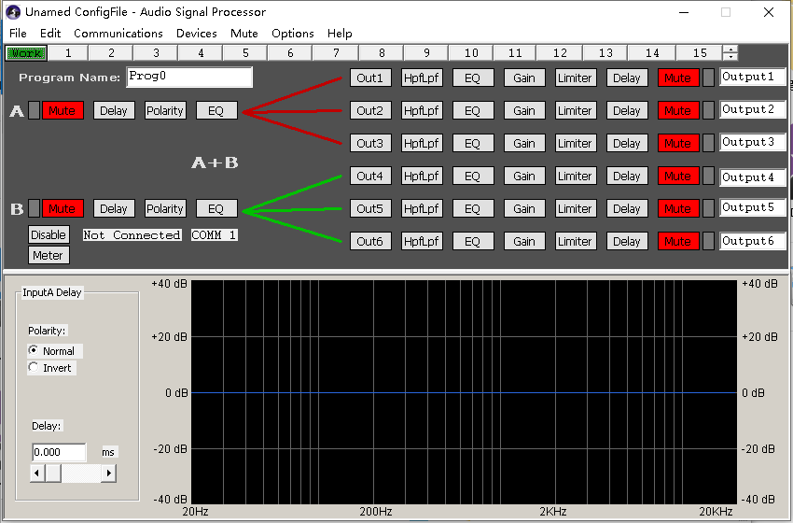Open HpfLpf for Out2
Screen dimensions: 793x523
(422, 110)
